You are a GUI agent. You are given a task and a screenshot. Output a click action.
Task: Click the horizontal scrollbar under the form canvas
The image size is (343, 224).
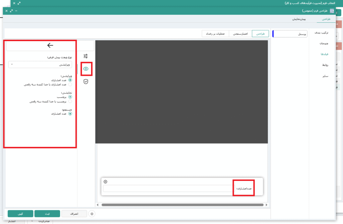(181, 205)
